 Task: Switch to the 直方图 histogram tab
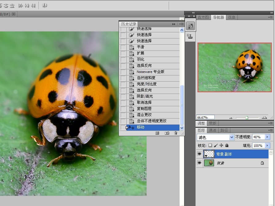click(x=203, y=18)
